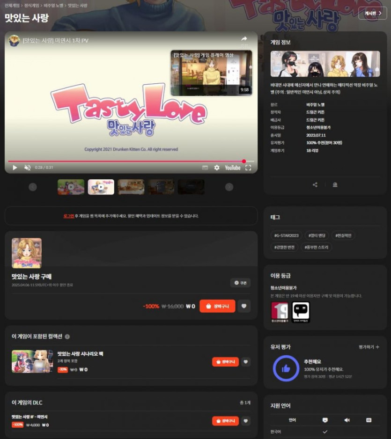Open the 게임 플레이 영상 overlay thumbnail
This screenshot has width=391, height=439.
coord(211,73)
